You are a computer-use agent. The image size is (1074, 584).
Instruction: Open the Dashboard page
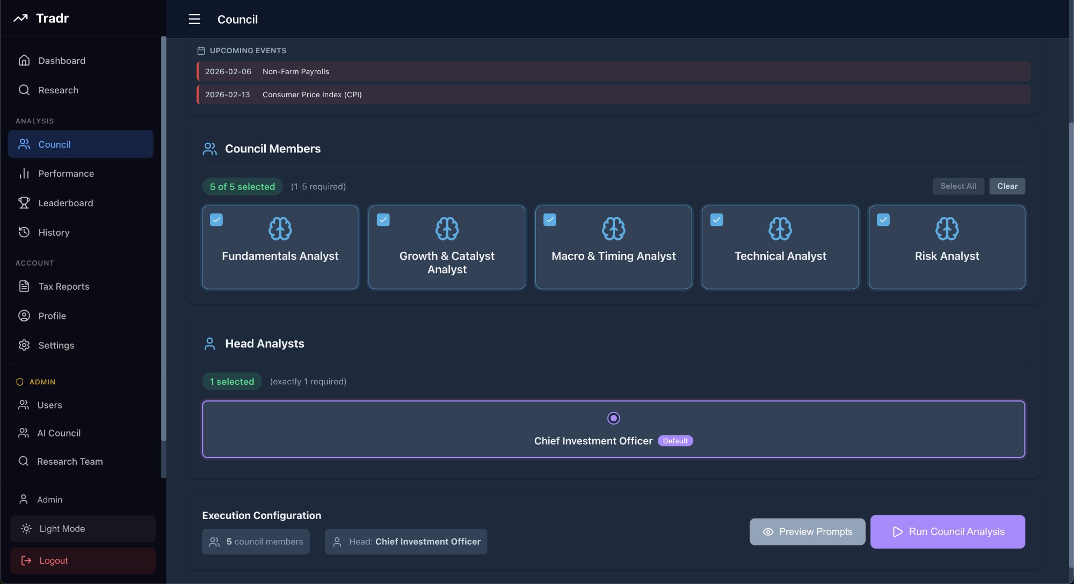coord(61,61)
